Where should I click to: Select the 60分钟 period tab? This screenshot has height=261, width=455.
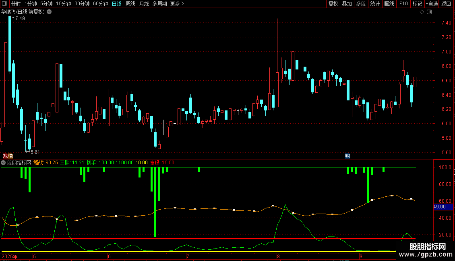click(x=100, y=4)
